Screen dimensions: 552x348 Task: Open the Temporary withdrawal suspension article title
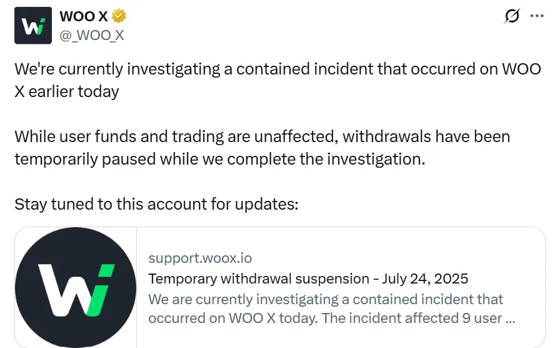click(259, 279)
